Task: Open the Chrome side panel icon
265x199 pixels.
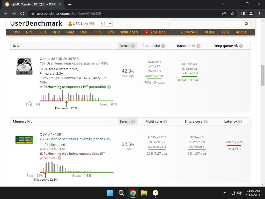Action: (243, 13)
